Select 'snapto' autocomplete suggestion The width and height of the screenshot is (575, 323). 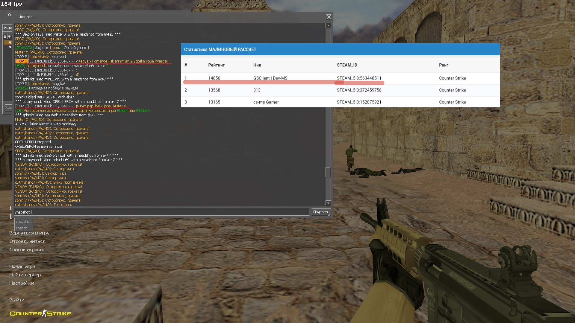coord(22,228)
